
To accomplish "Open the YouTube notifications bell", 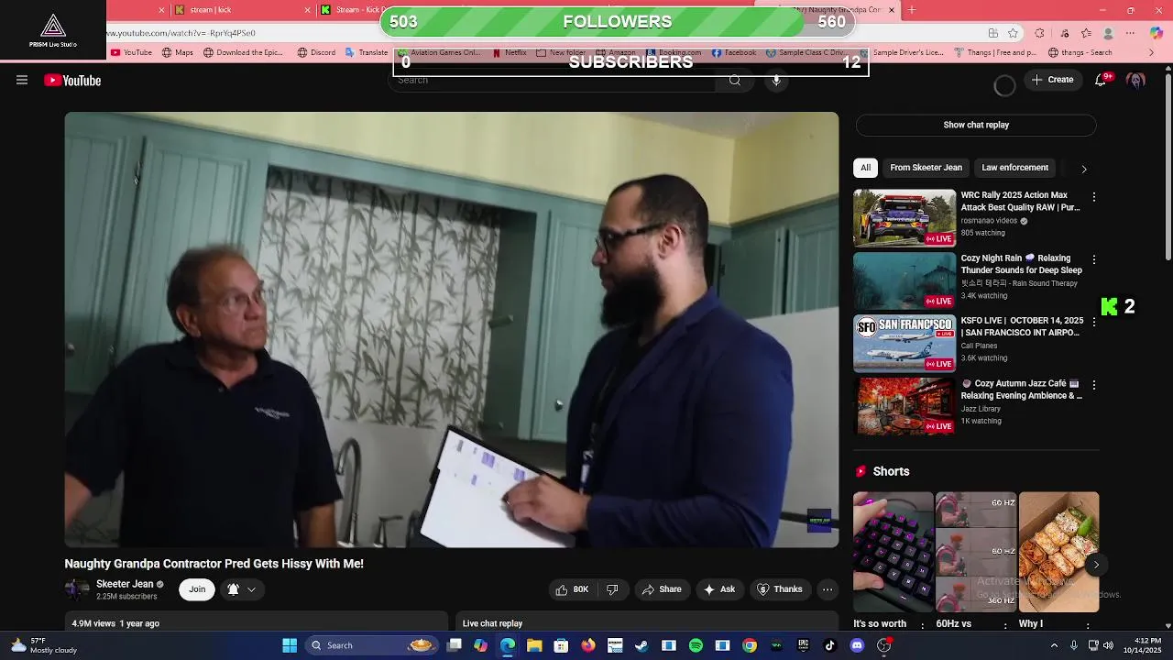I will (x=1101, y=81).
